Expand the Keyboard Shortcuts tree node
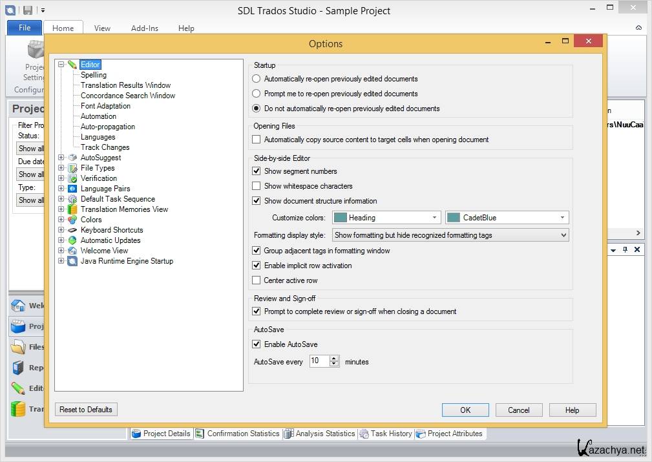The width and height of the screenshot is (652, 462). coord(61,230)
